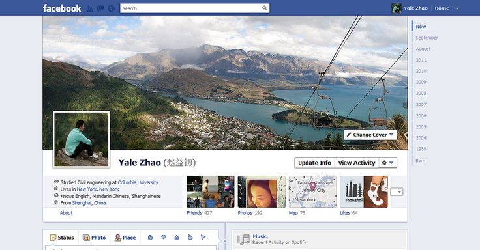Jump to 2011 on timeline
The height and width of the screenshot is (250, 480).
tap(421, 60)
